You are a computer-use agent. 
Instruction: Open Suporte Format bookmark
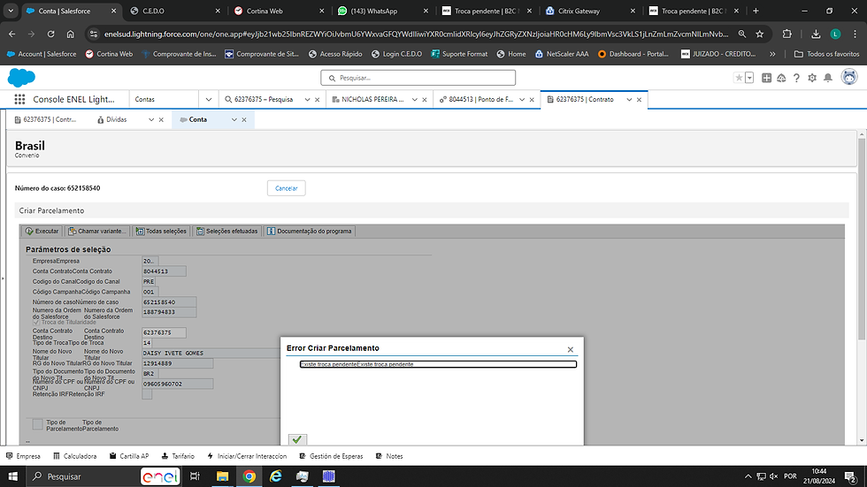pyautogui.click(x=459, y=54)
